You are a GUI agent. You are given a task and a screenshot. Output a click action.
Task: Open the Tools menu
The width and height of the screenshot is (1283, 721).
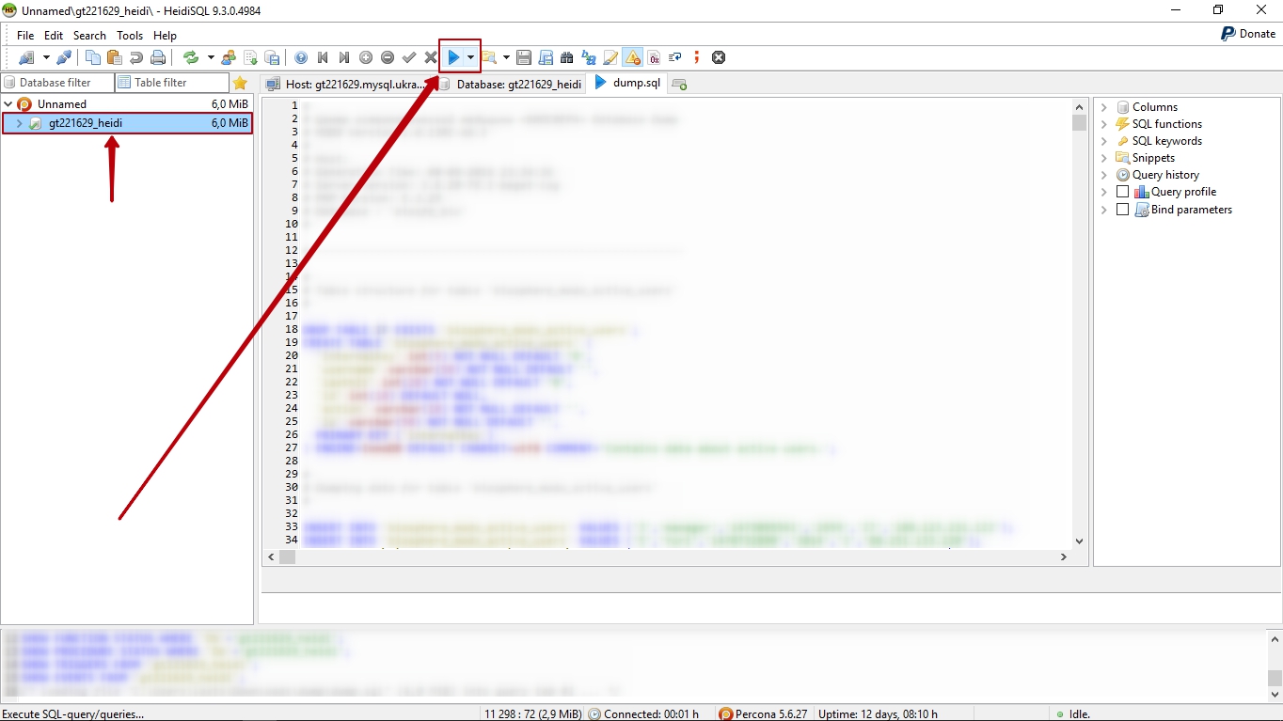(130, 36)
